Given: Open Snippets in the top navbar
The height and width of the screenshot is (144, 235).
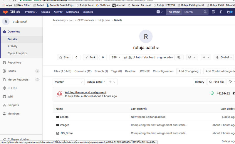Looking at the screenshot, I should point(88,12).
